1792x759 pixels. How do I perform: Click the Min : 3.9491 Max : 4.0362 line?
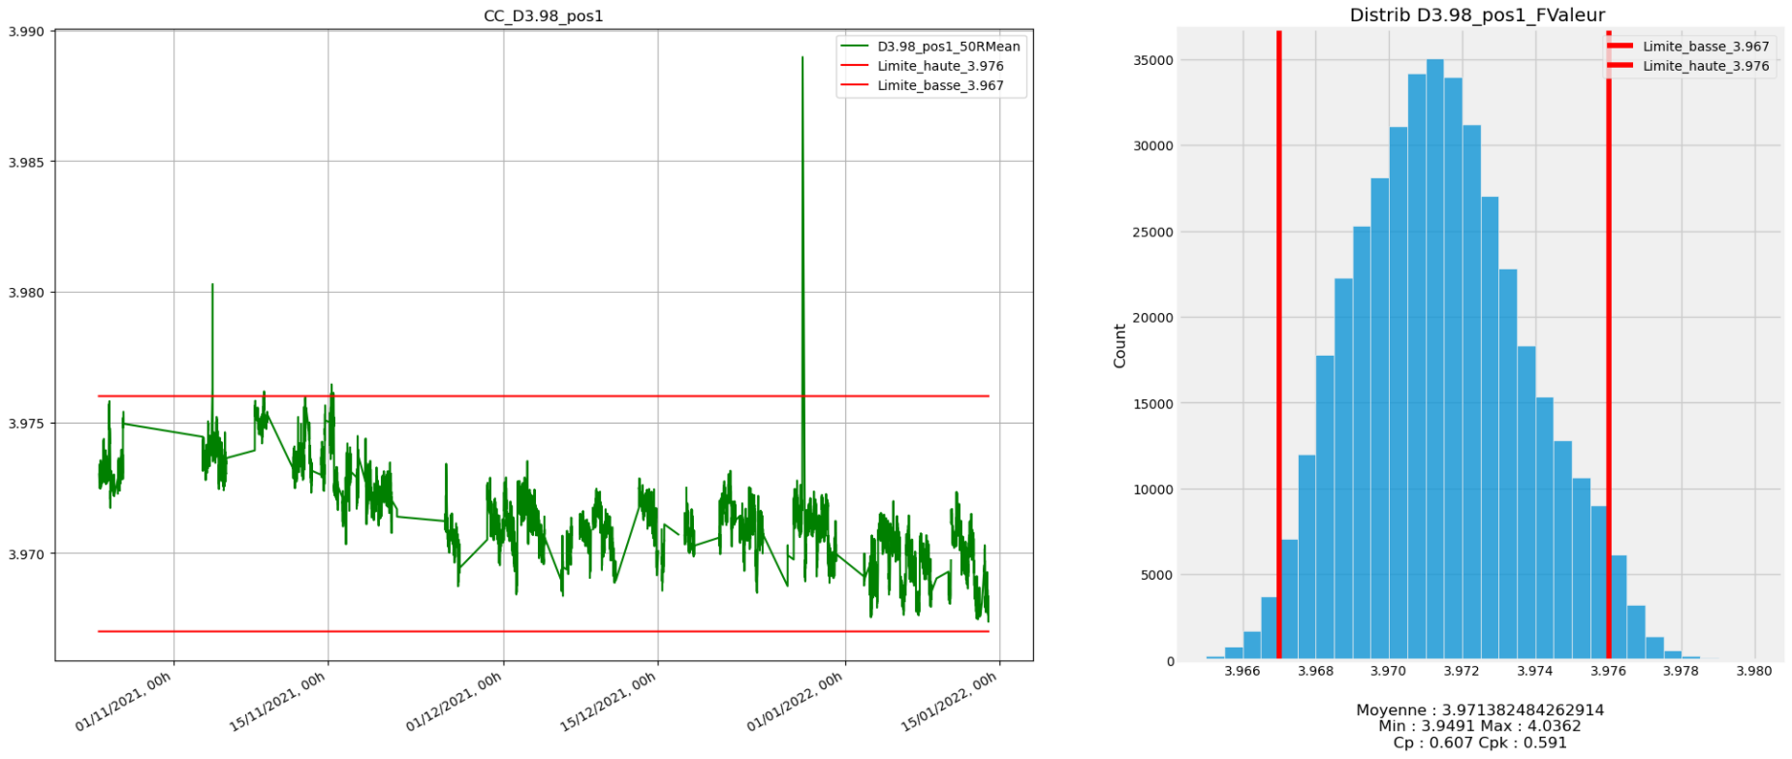pyautogui.click(x=1480, y=726)
